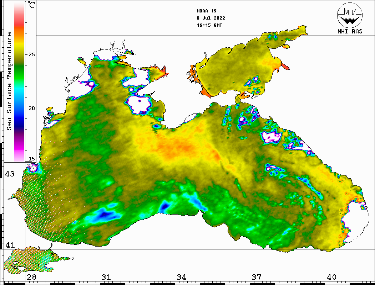Click the '°C' unit label

[x=31, y=5]
